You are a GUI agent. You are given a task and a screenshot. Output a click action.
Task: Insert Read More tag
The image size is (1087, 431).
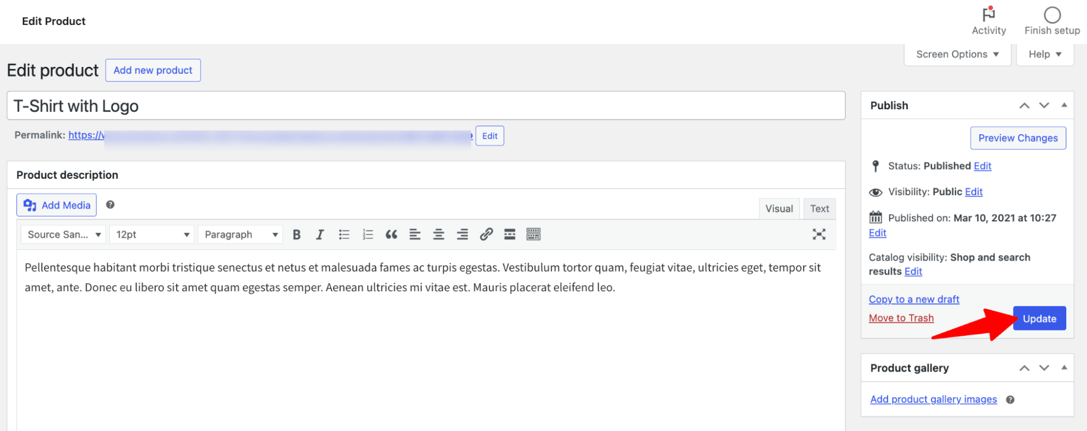click(510, 234)
